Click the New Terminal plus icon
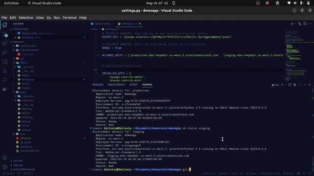This screenshot has height=176, width=314. pos(282,85)
